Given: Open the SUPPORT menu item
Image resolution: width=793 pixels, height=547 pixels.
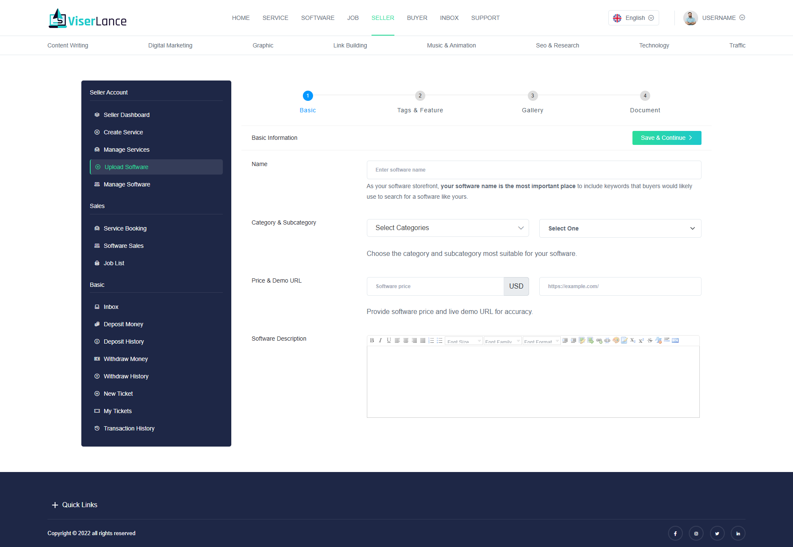Looking at the screenshot, I should pos(485,18).
